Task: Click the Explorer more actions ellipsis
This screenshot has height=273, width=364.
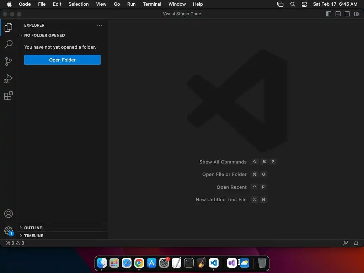Action: tap(100, 25)
